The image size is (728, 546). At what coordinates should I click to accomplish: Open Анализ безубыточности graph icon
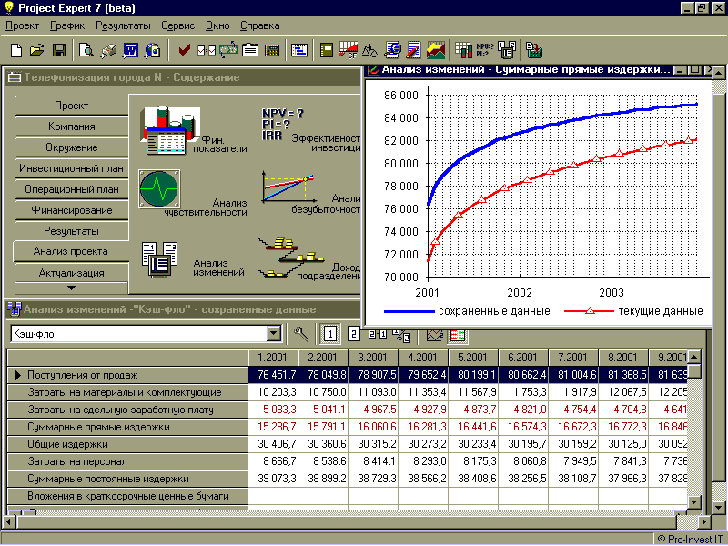click(288, 187)
